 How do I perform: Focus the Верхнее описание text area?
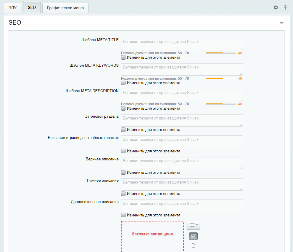point(182,163)
